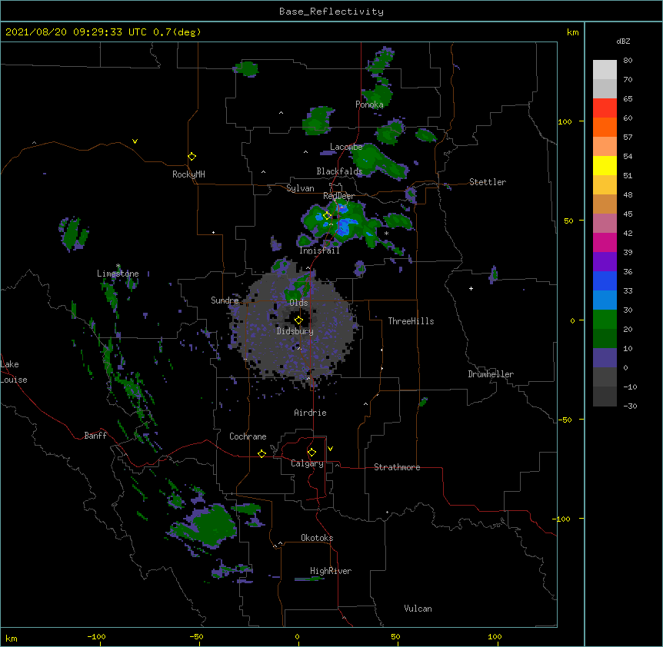Click the yellow diamond marker above RockyMH
The height and width of the screenshot is (647, 663).
tap(192, 157)
